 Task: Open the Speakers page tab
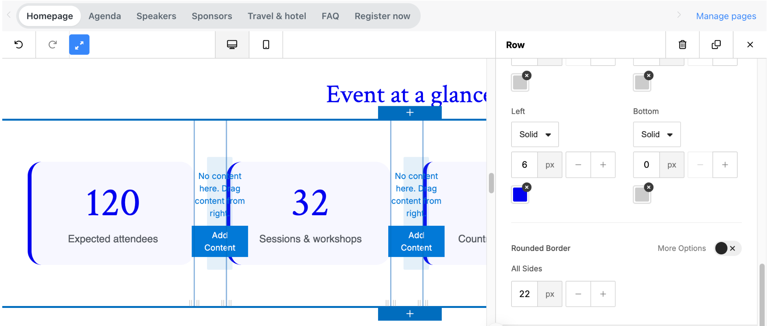pos(156,16)
